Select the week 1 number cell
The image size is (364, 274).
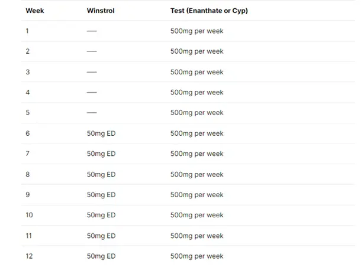pyautogui.click(x=27, y=31)
